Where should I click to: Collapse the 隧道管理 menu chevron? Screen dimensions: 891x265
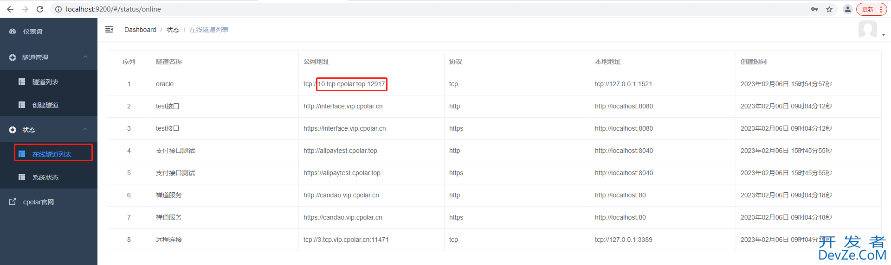[x=85, y=57]
